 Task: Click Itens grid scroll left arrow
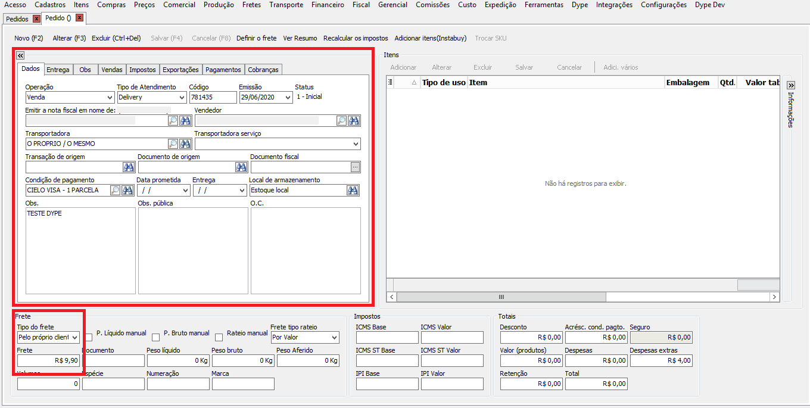[391, 297]
